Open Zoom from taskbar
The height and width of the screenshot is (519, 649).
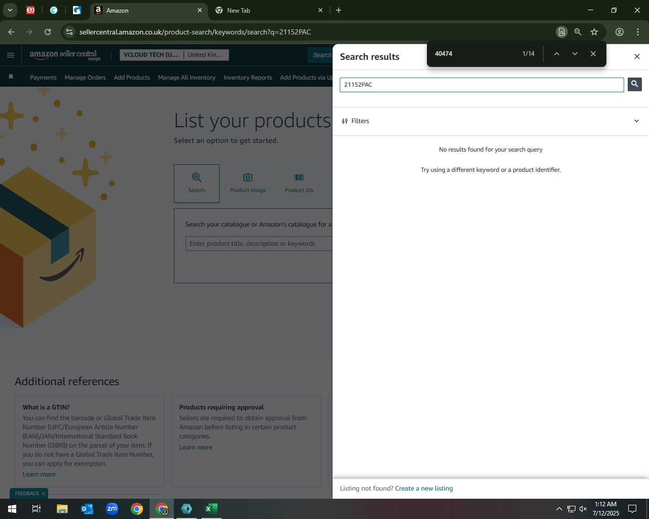click(112, 509)
